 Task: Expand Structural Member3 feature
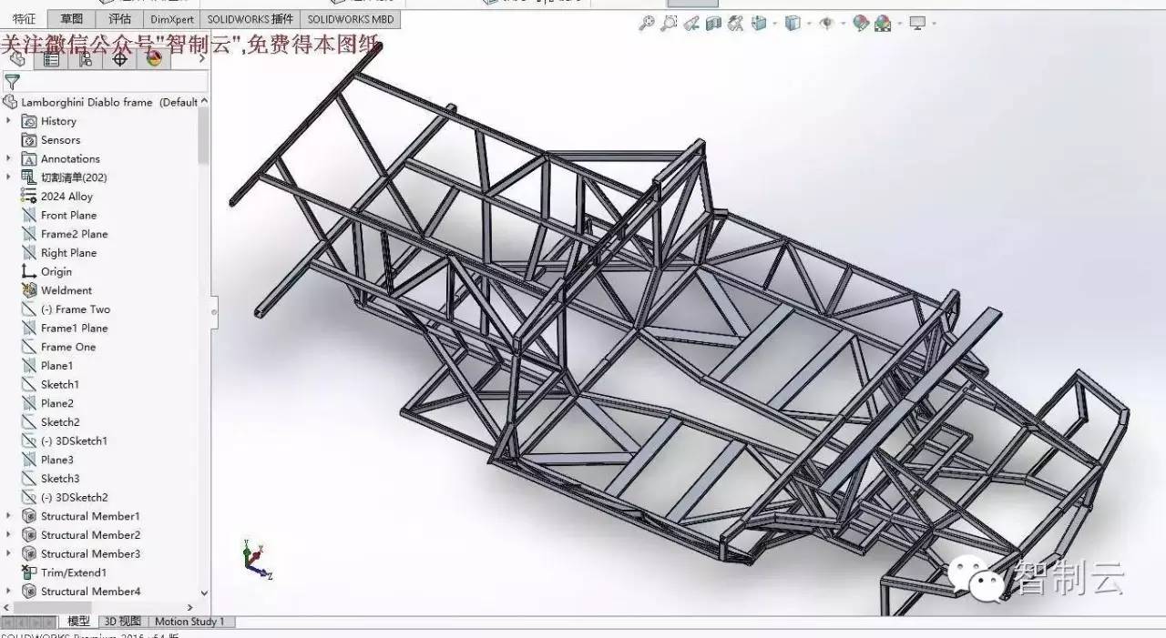pos(9,553)
